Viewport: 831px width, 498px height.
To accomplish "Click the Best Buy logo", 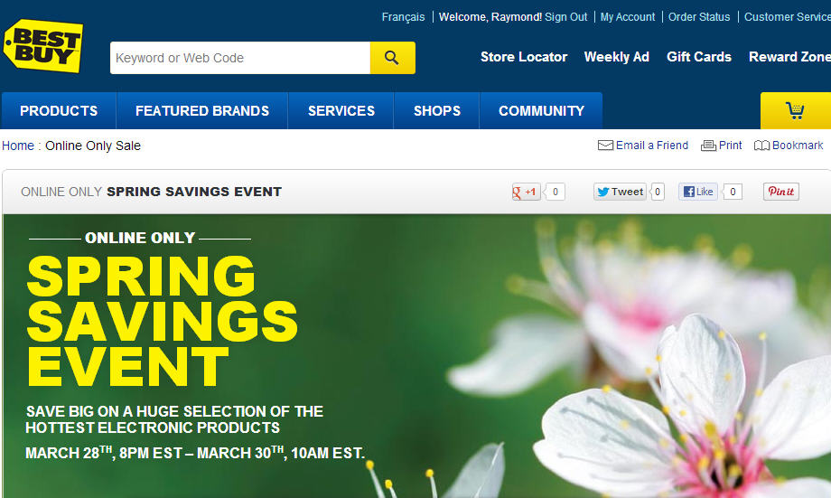I will coord(43,46).
